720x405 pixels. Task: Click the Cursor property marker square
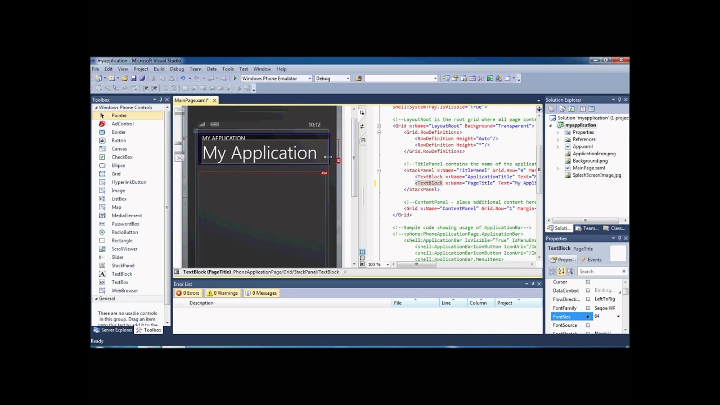pos(588,282)
